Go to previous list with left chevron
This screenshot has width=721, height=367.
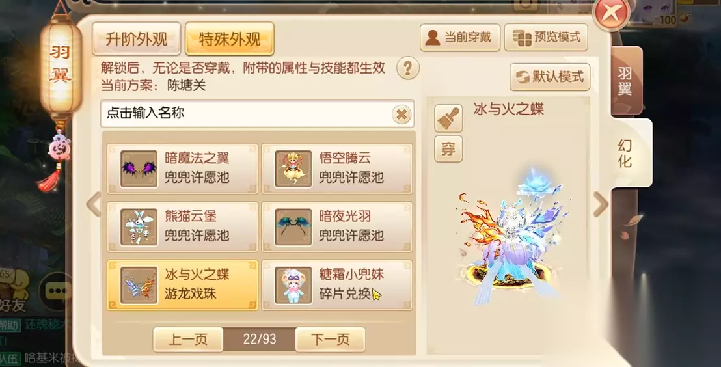pos(94,204)
